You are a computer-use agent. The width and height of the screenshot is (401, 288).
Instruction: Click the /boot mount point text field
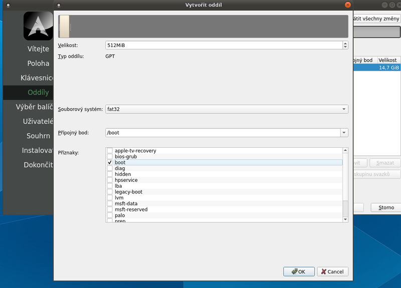(x=222, y=133)
